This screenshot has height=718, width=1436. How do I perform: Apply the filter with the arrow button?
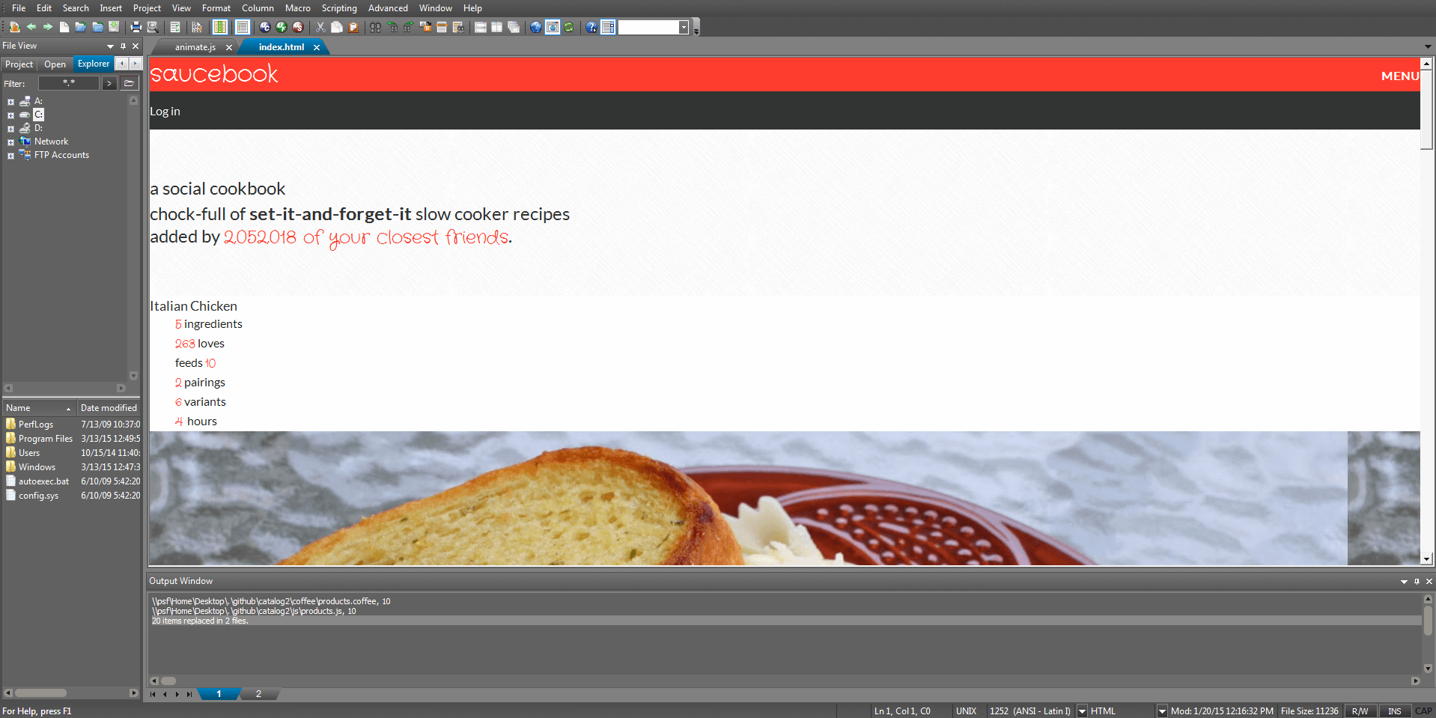point(109,83)
